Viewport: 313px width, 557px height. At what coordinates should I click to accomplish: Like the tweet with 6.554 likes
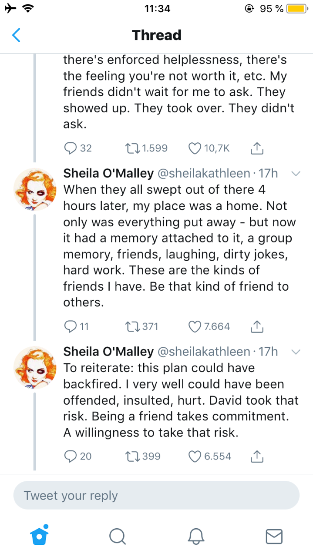point(196,456)
